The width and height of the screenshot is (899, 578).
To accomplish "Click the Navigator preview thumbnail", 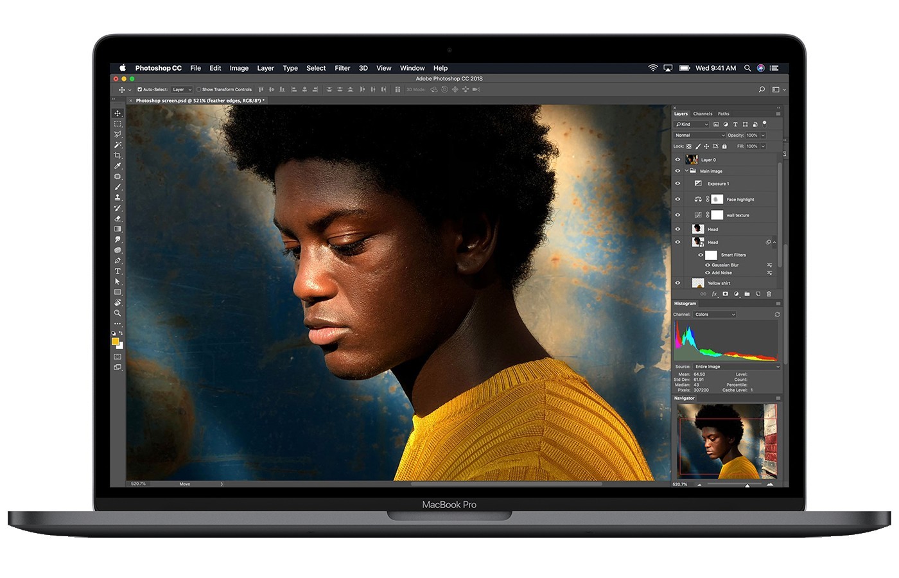I will pyautogui.click(x=726, y=440).
